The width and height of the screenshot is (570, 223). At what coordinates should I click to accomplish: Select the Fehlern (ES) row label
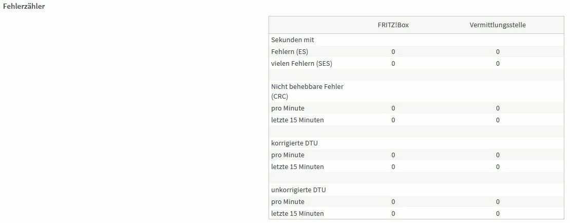click(290, 51)
